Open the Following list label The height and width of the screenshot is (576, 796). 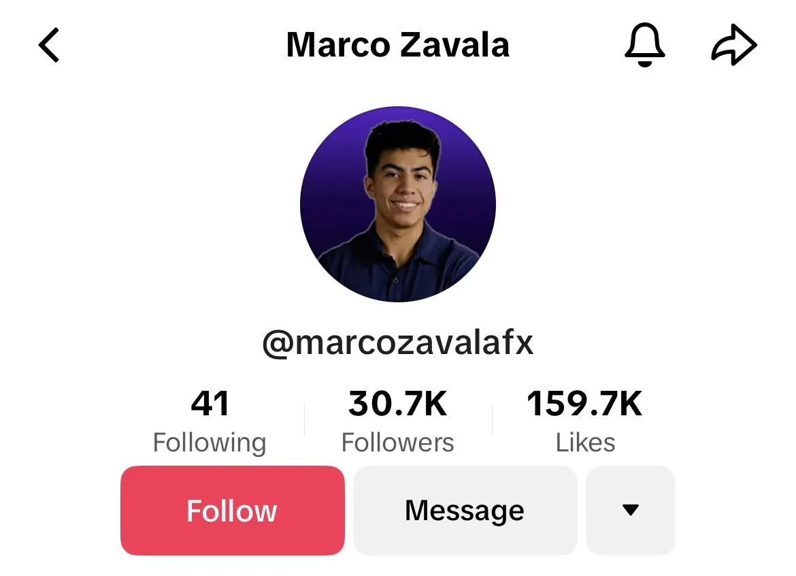tap(210, 443)
